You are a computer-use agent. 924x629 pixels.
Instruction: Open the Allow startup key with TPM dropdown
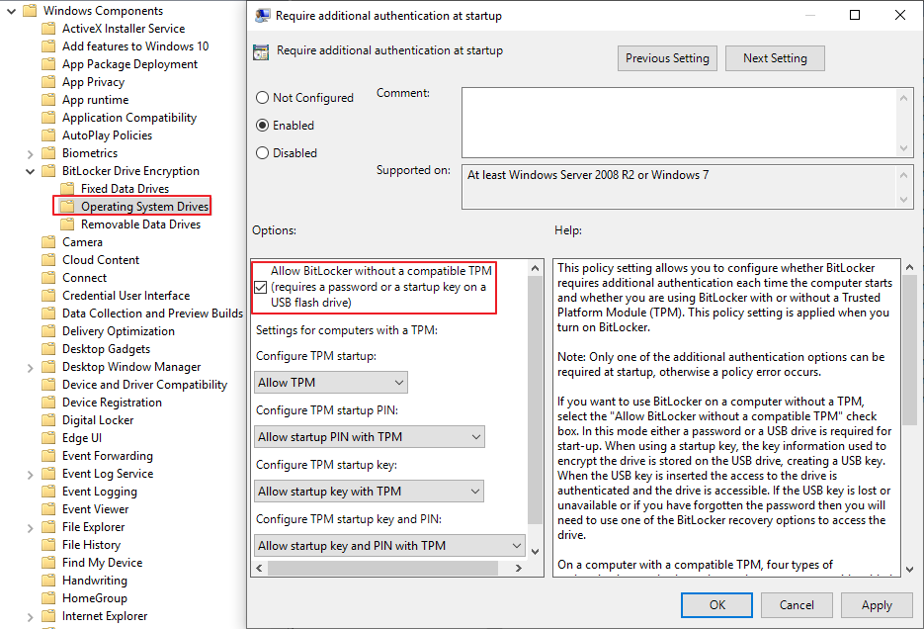click(369, 492)
